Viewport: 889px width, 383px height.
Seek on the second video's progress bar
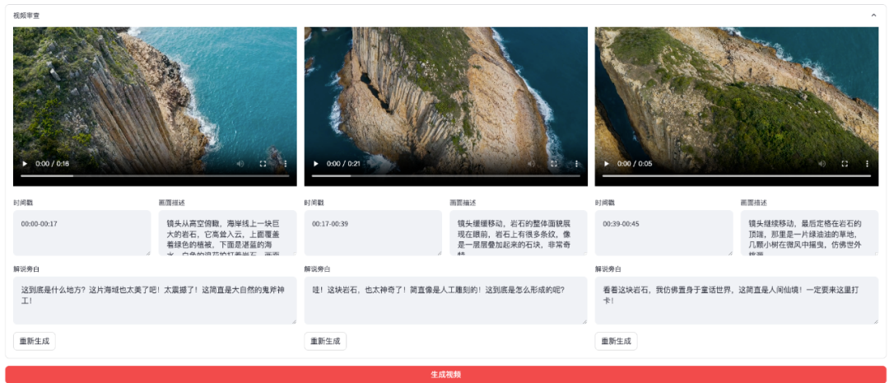445,176
